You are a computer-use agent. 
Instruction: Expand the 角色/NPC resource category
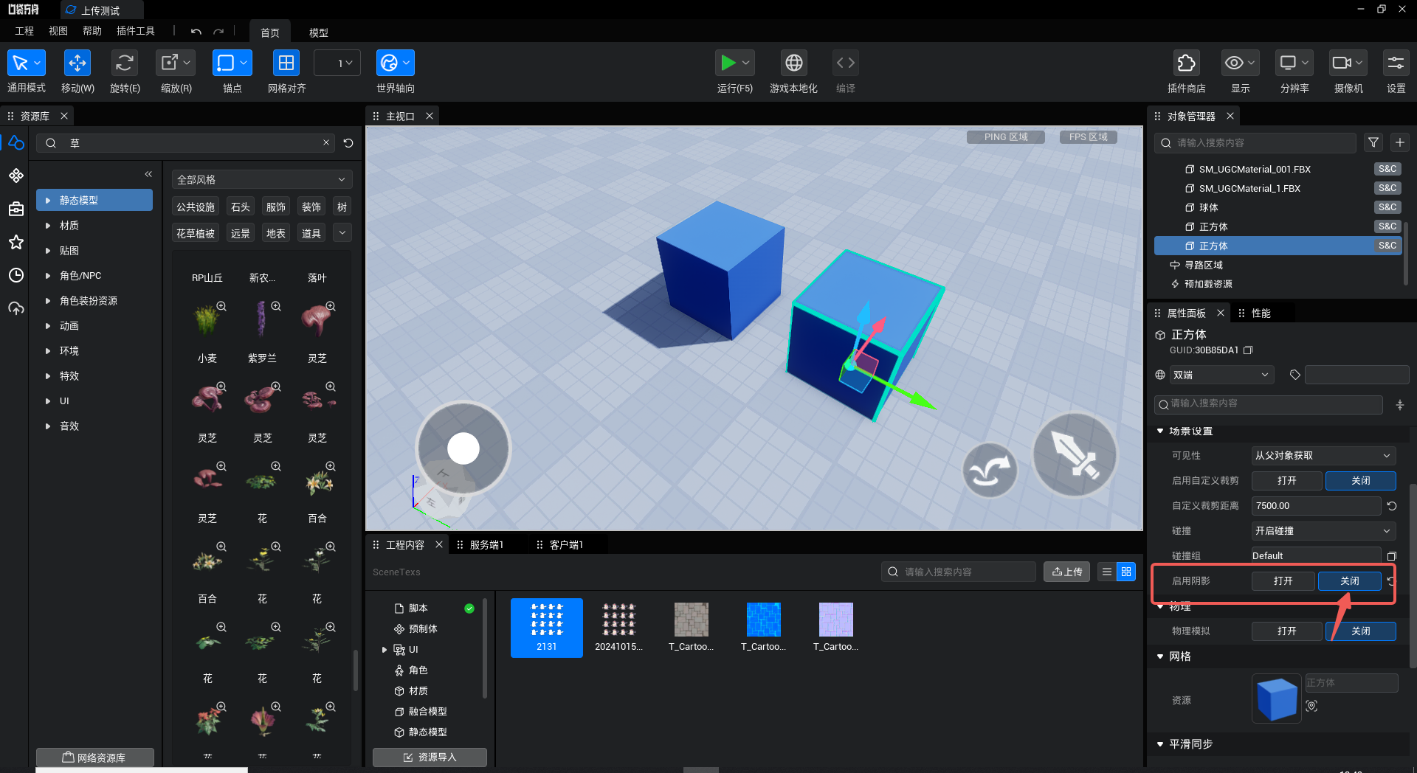click(48, 276)
